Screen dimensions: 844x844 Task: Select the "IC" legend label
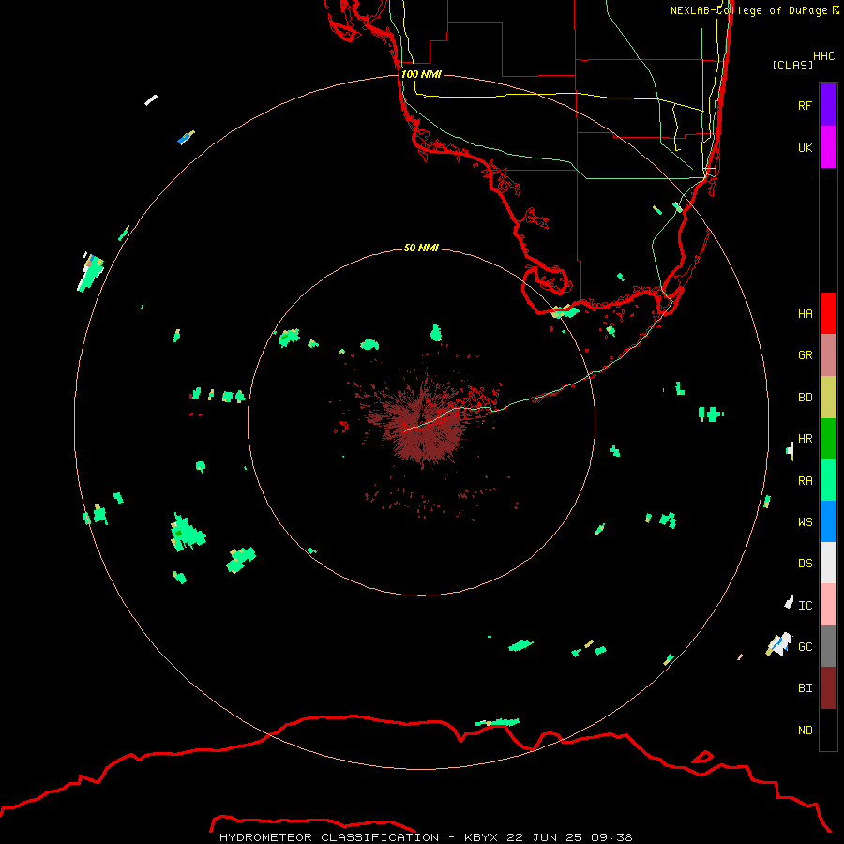point(805,606)
